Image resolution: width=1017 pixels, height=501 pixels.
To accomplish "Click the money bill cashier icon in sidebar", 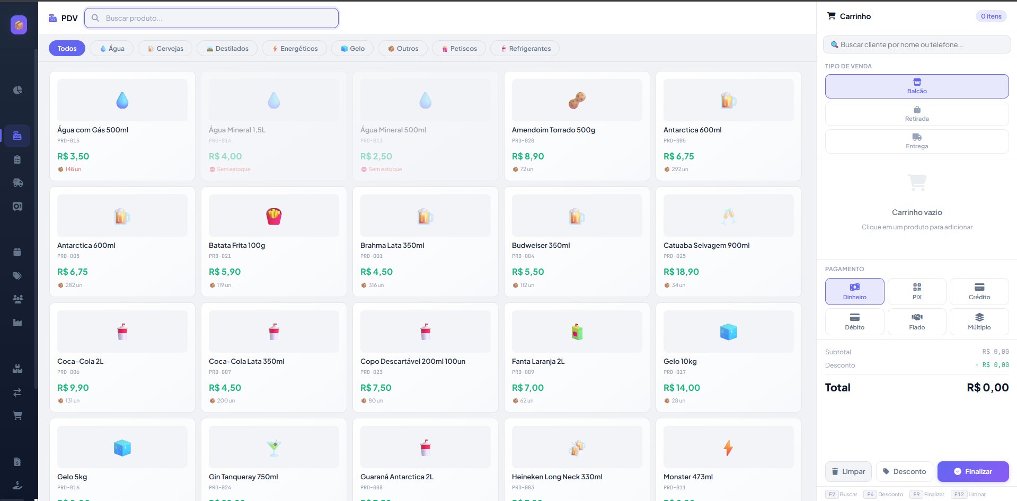I will click(17, 207).
